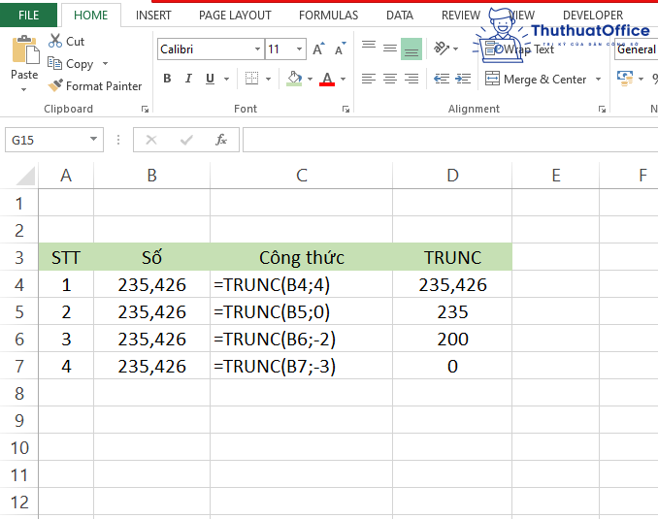Open Paste options dropdown arrow
The image size is (658, 519).
pyautogui.click(x=24, y=89)
